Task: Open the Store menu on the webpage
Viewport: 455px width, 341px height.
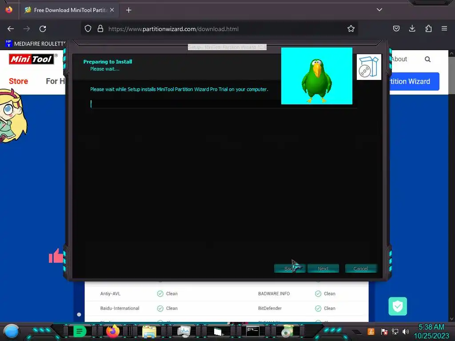Action: point(18,81)
